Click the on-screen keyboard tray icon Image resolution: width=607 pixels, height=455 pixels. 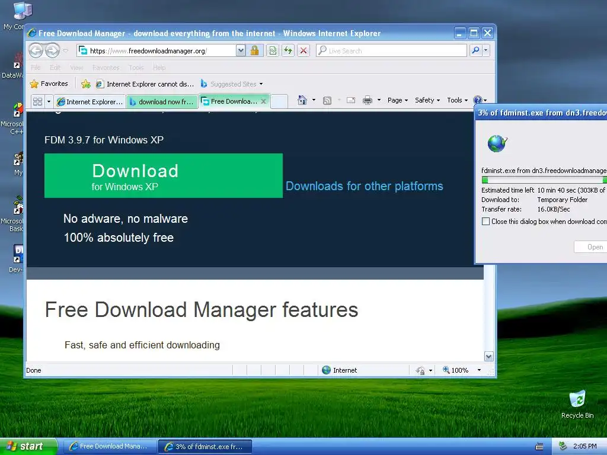[x=539, y=447]
